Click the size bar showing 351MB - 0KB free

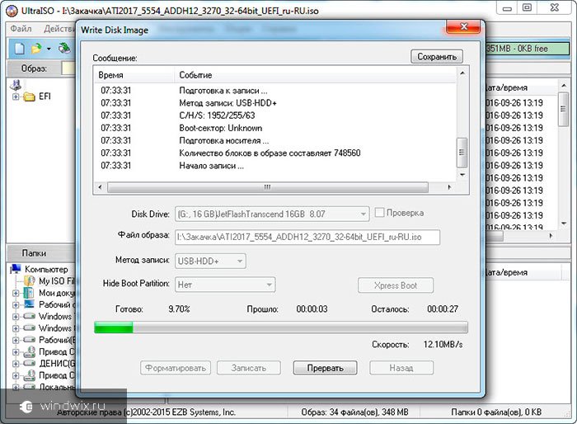click(x=527, y=49)
